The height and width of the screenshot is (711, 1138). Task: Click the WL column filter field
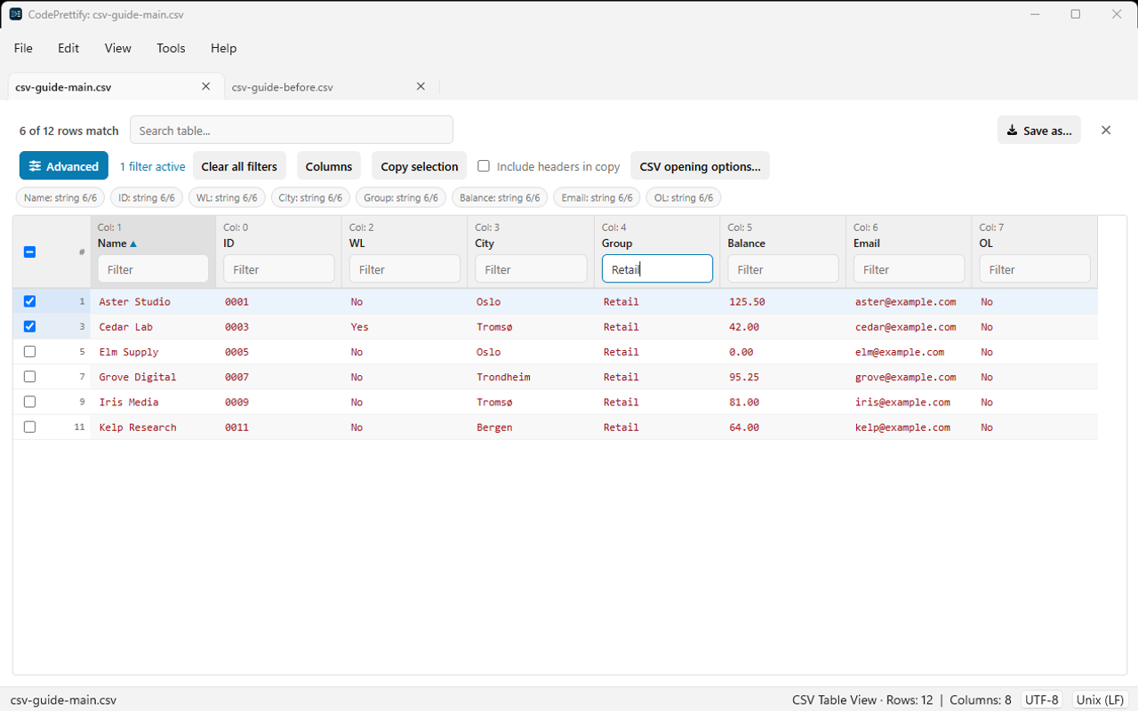405,269
